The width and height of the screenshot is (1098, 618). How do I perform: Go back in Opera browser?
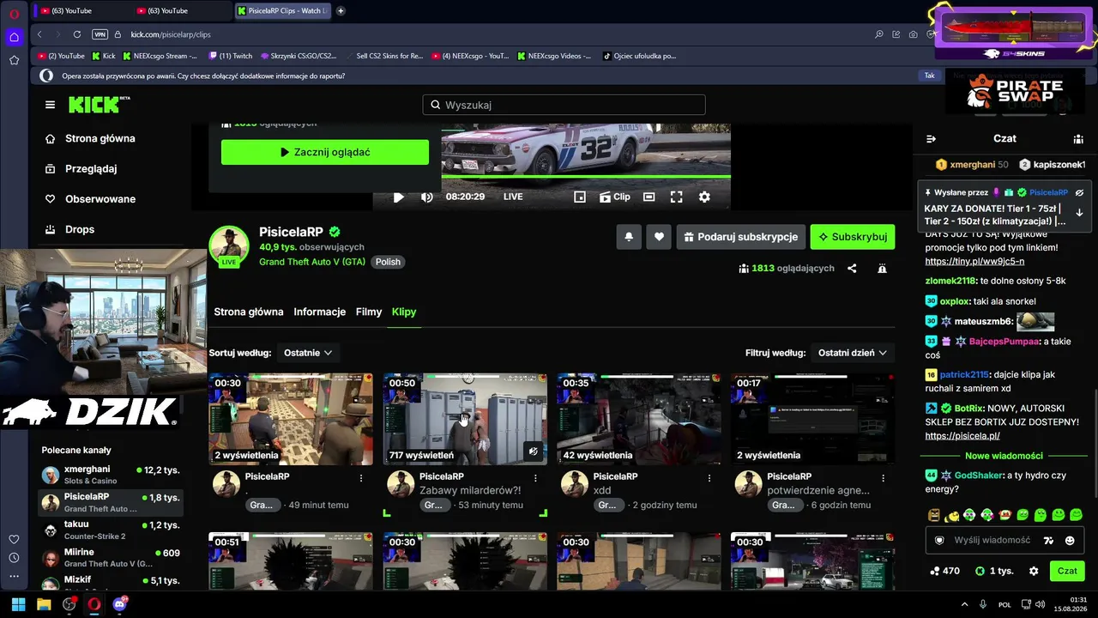pyautogui.click(x=39, y=34)
